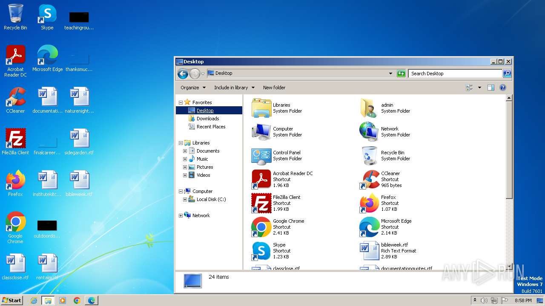Image resolution: width=545 pixels, height=306 pixels.
Task: Open recent pages dropdown arrow
Action: point(203,74)
